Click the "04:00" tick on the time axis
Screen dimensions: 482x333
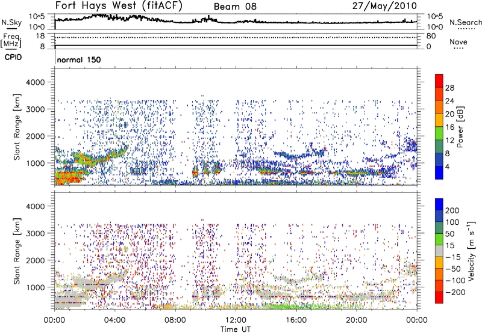(x=114, y=320)
